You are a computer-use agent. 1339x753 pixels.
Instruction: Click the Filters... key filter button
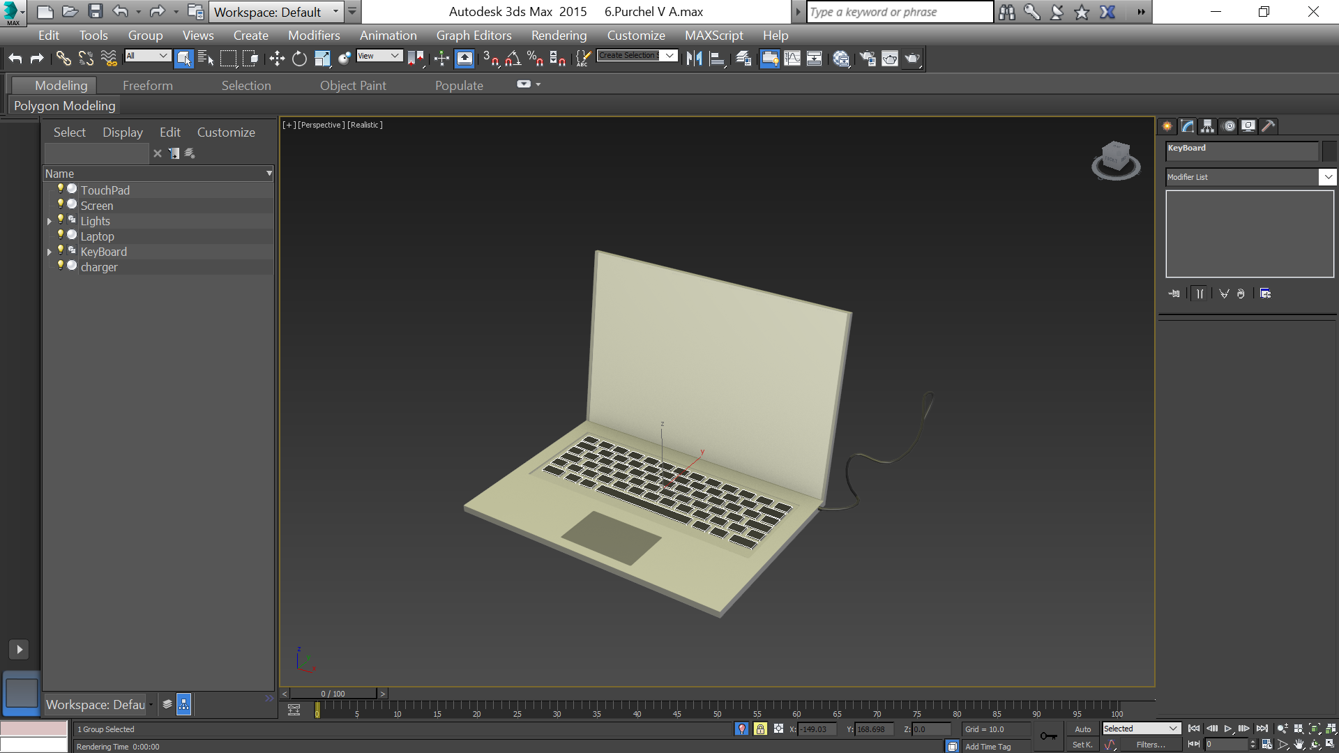point(1151,745)
